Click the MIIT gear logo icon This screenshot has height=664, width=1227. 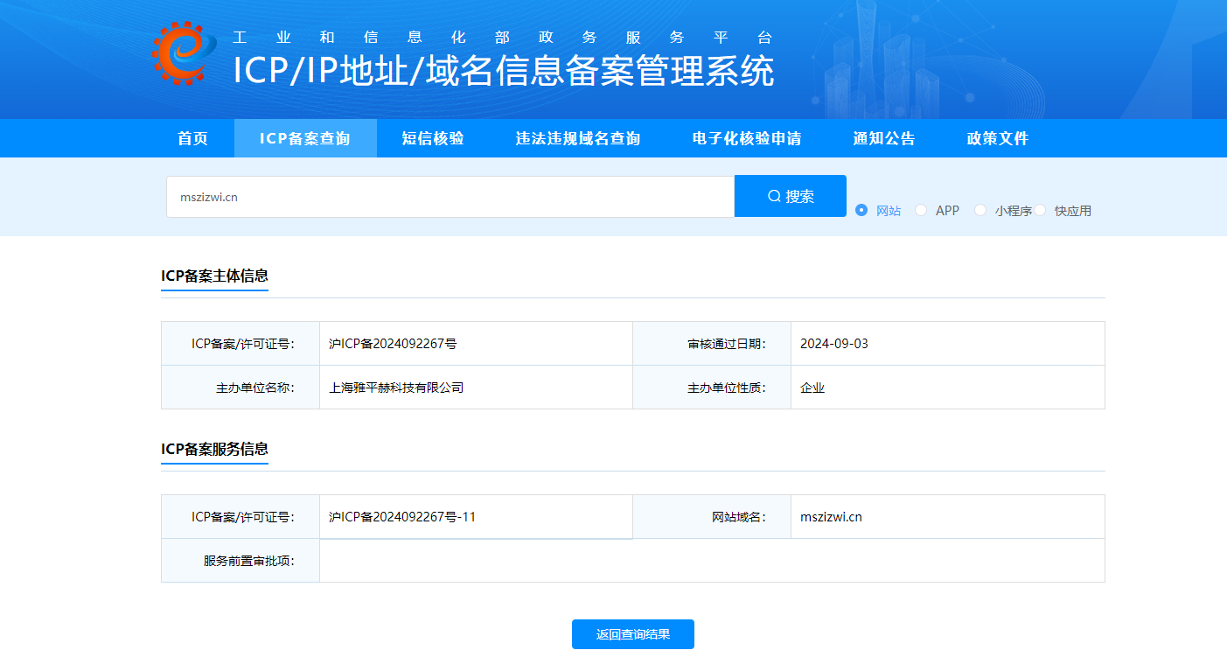tap(184, 53)
